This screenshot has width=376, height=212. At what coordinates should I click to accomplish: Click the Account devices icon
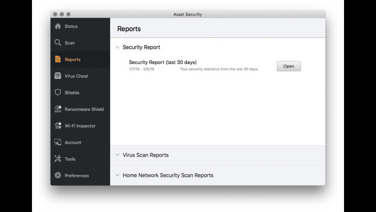click(x=58, y=142)
